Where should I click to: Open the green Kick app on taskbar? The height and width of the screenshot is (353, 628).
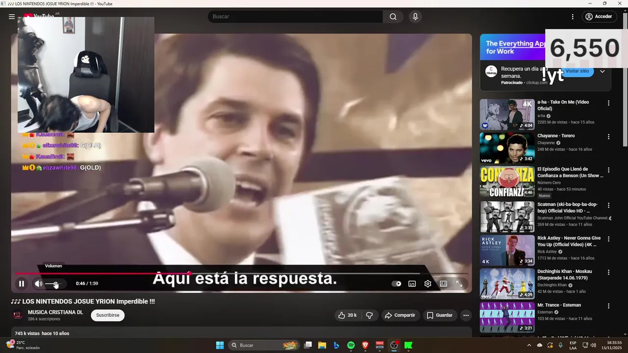point(408,345)
